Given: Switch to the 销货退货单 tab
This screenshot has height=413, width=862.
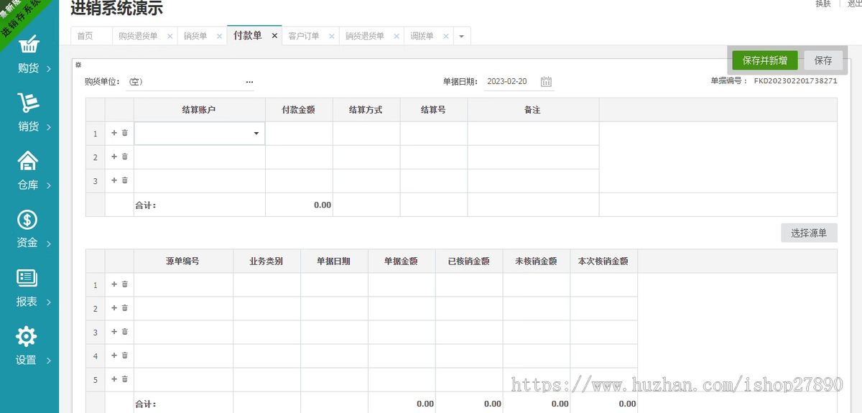Looking at the screenshot, I should point(365,36).
